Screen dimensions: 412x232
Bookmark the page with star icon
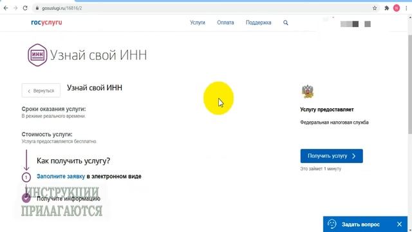pos(375,8)
